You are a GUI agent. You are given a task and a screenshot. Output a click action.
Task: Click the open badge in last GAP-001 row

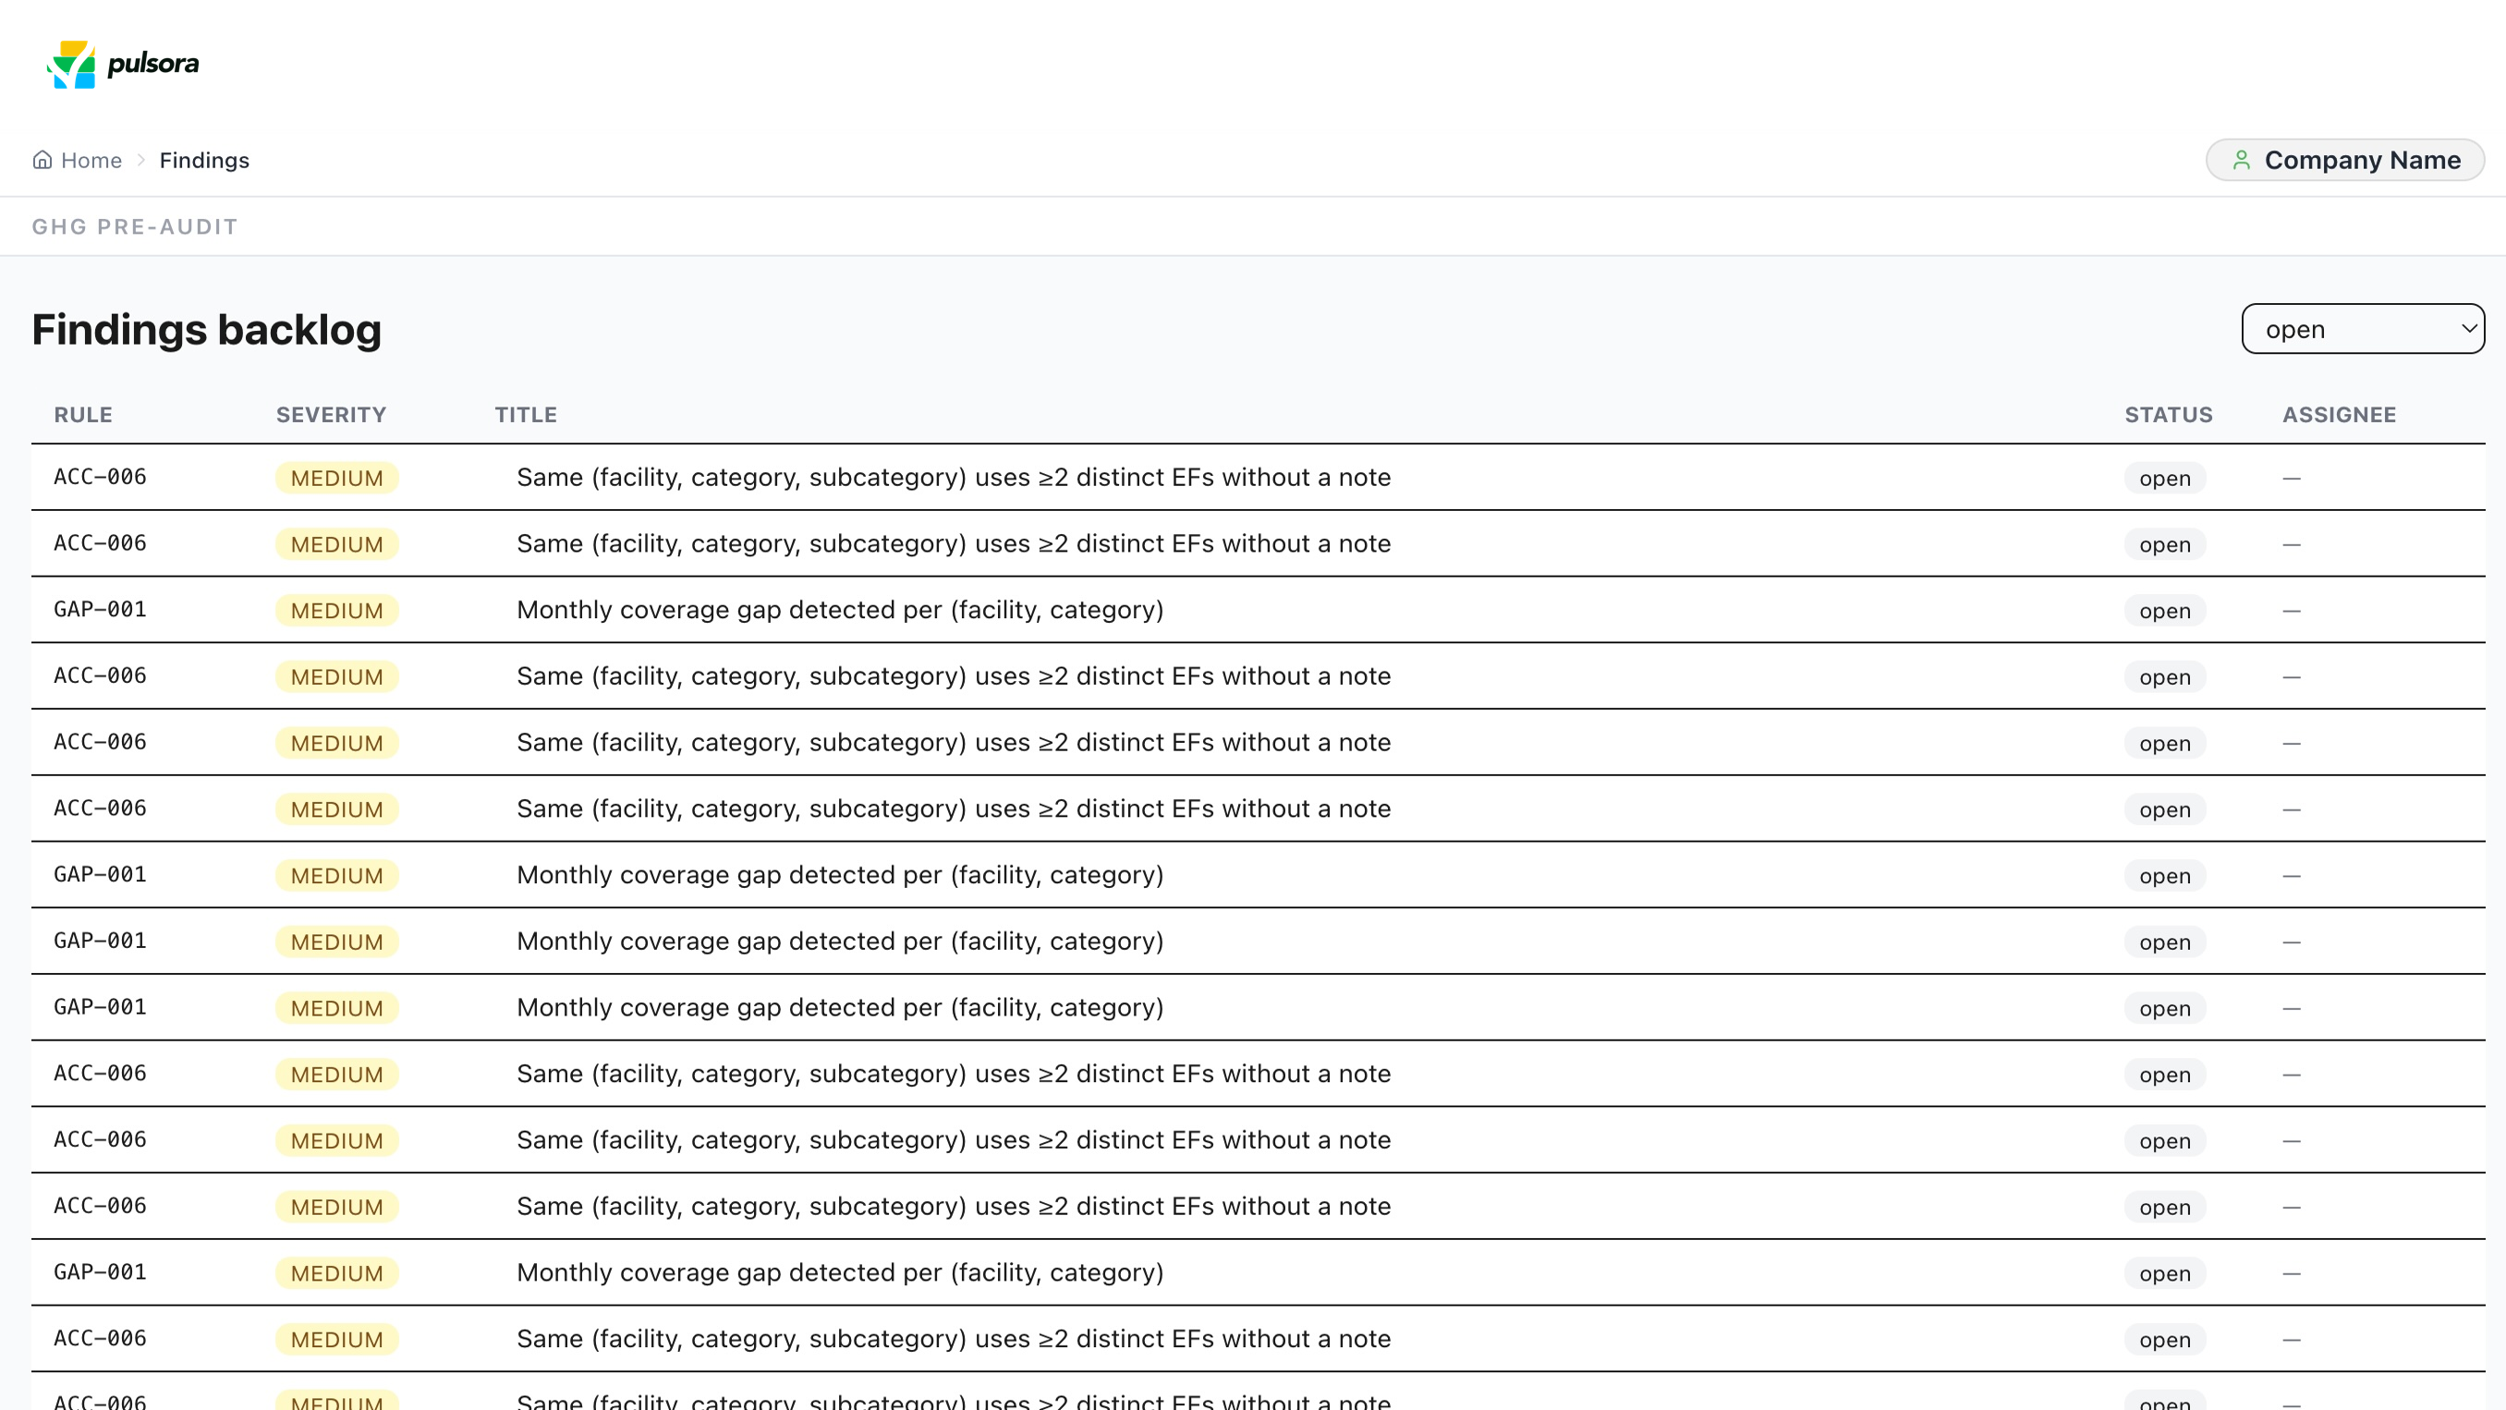pos(2164,1273)
